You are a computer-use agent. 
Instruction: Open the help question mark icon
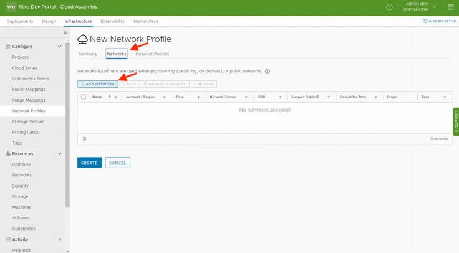(x=389, y=7)
